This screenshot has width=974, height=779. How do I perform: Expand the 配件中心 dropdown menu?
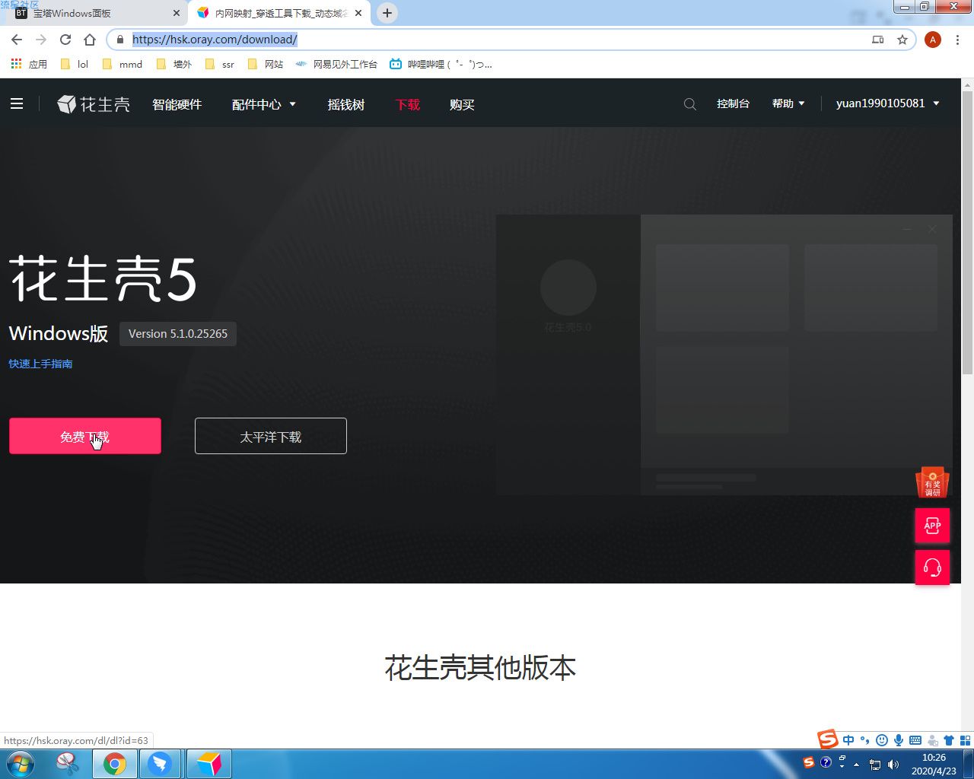(264, 104)
